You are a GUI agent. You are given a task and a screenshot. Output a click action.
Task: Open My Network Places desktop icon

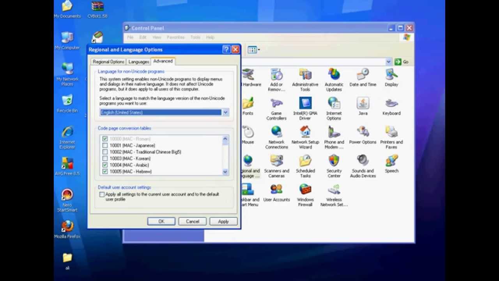[x=67, y=75]
